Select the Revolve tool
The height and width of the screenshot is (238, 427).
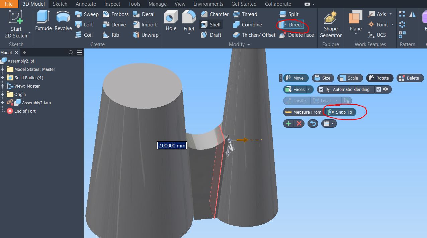point(63,21)
